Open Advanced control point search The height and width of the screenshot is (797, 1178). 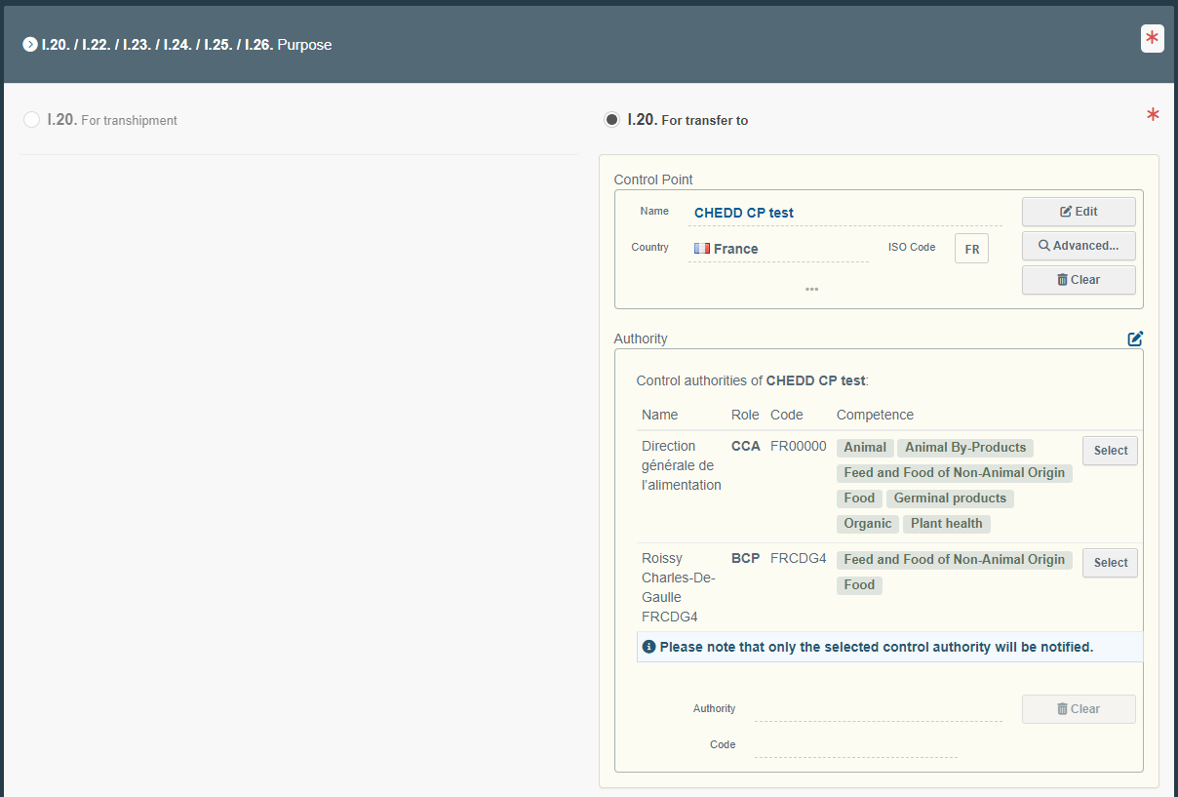coord(1078,246)
